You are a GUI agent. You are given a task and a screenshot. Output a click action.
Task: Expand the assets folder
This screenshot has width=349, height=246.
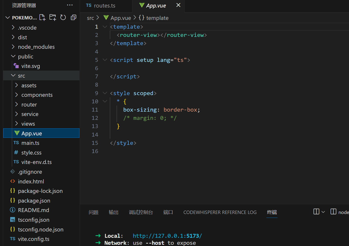17,85
